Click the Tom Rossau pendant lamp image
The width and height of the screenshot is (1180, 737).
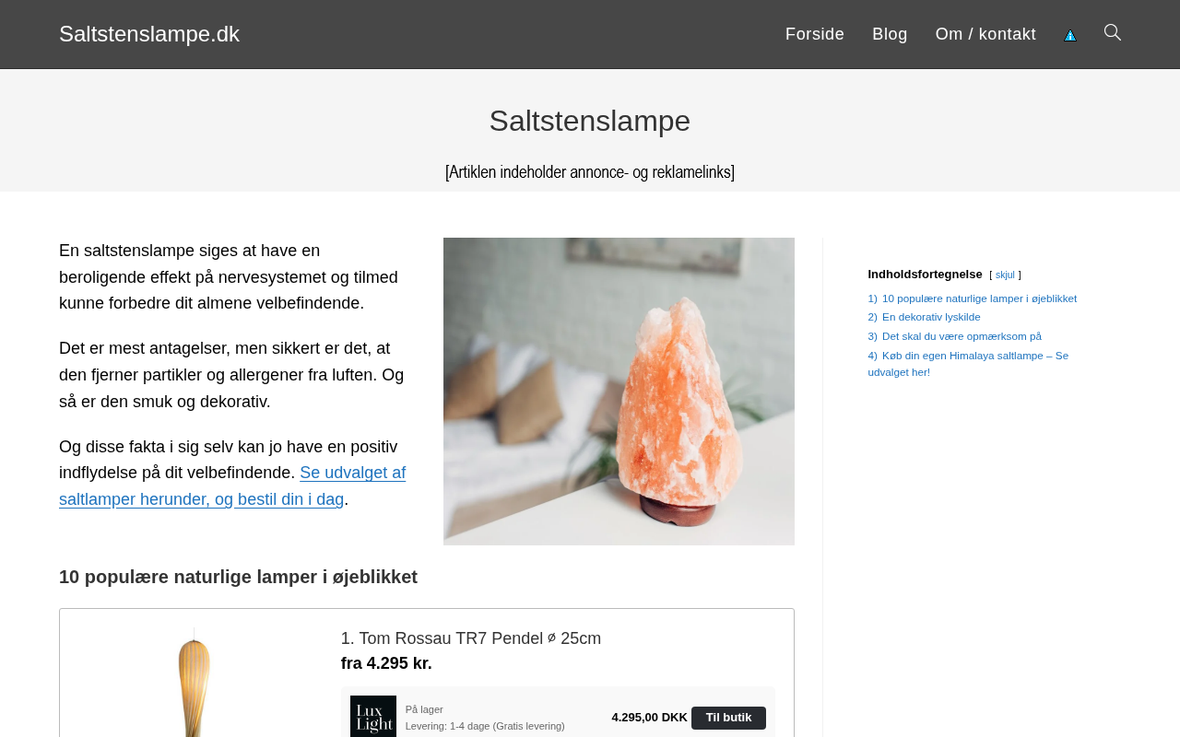coord(195,682)
